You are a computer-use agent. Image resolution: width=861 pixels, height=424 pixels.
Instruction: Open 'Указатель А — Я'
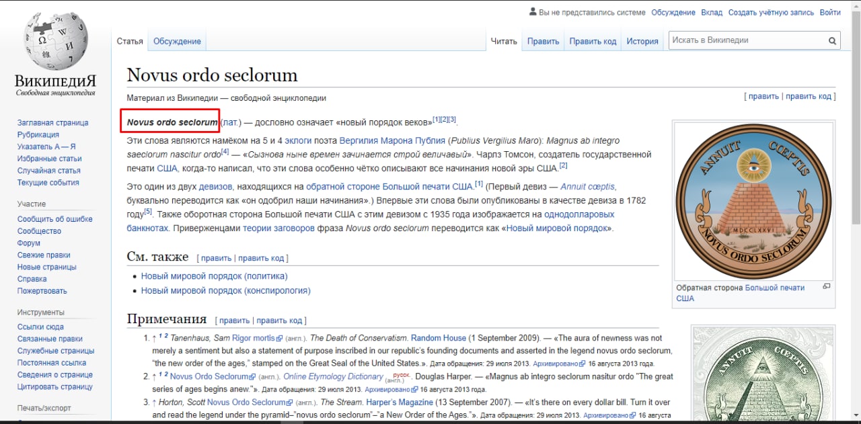(x=46, y=146)
